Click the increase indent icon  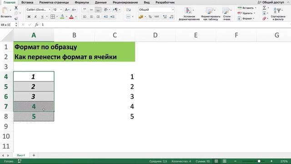[x=112, y=17]
